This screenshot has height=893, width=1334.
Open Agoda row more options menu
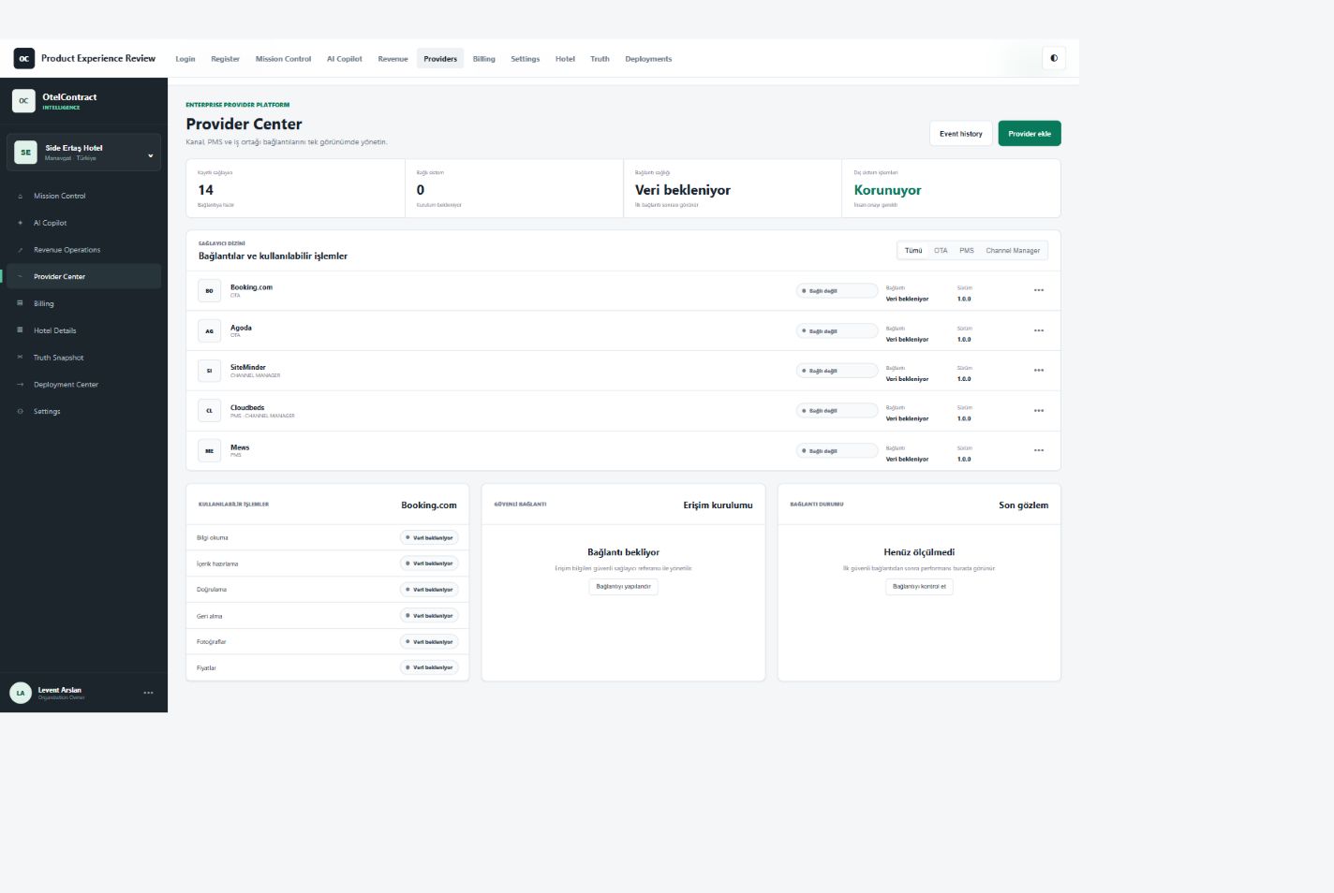click(x=1039, y=331)
